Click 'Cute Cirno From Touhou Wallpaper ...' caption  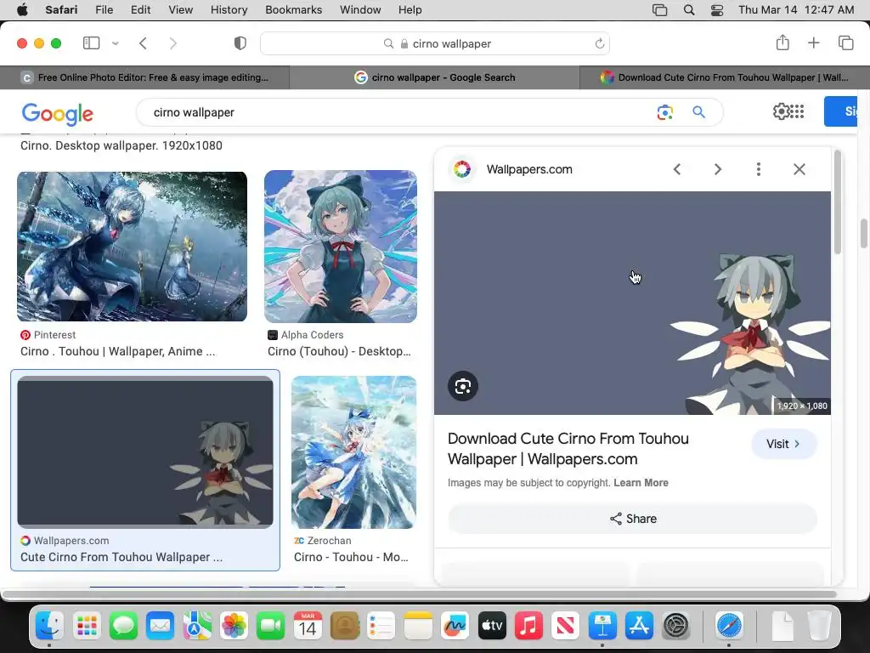click(121, 557)
